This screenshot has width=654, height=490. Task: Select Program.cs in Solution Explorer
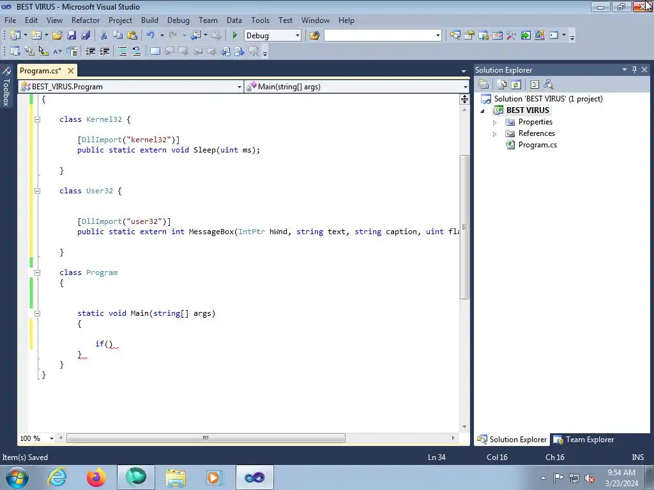537,145
